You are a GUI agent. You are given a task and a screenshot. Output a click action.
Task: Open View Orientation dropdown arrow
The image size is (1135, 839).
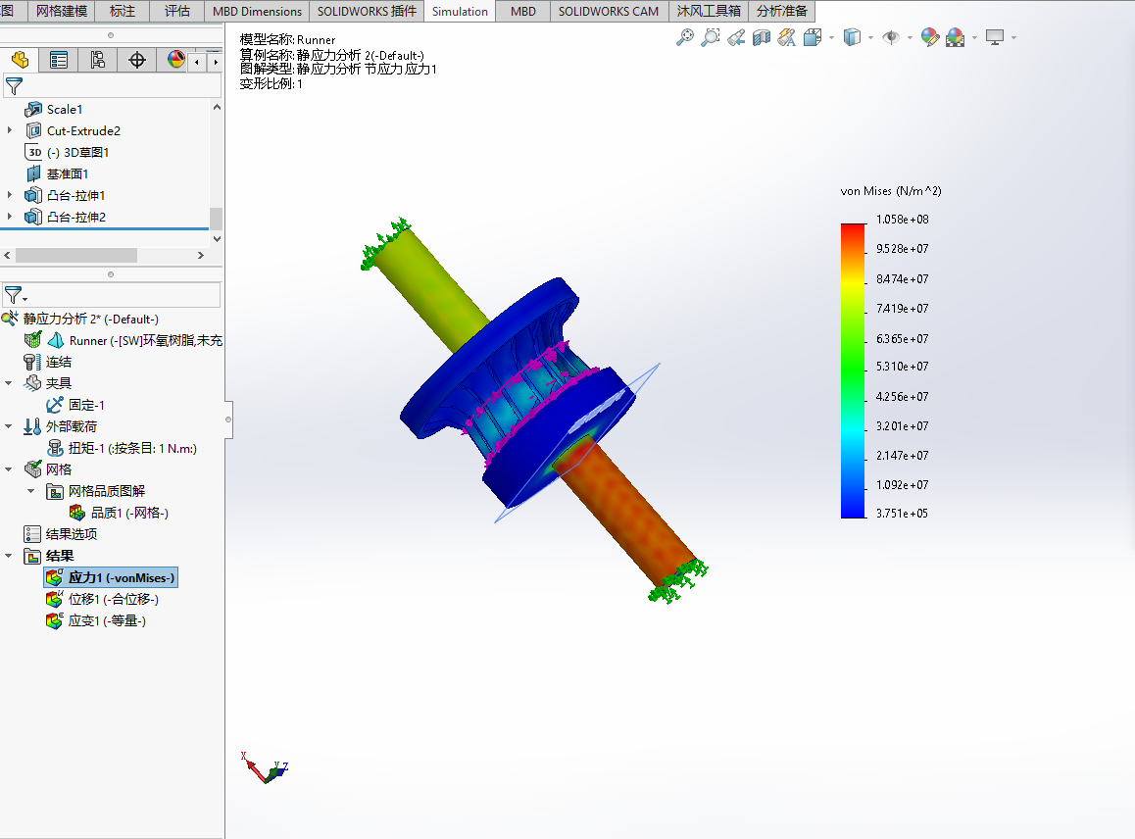831,37
